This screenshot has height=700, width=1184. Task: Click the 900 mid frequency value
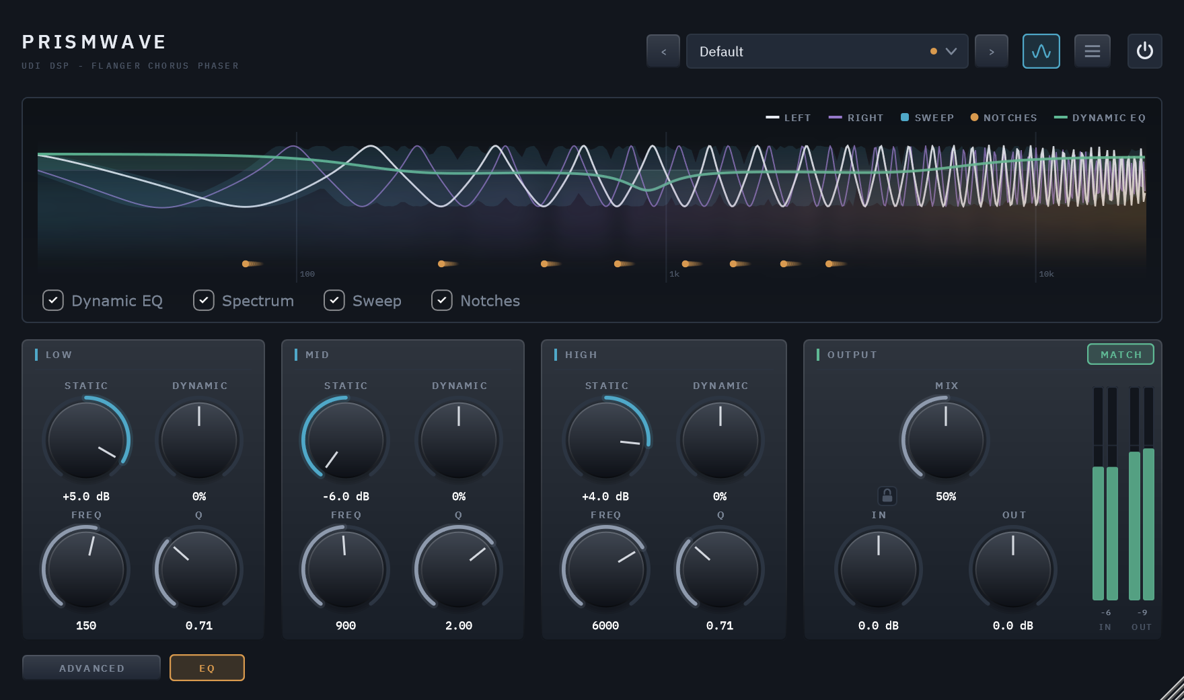coord(346,626)
